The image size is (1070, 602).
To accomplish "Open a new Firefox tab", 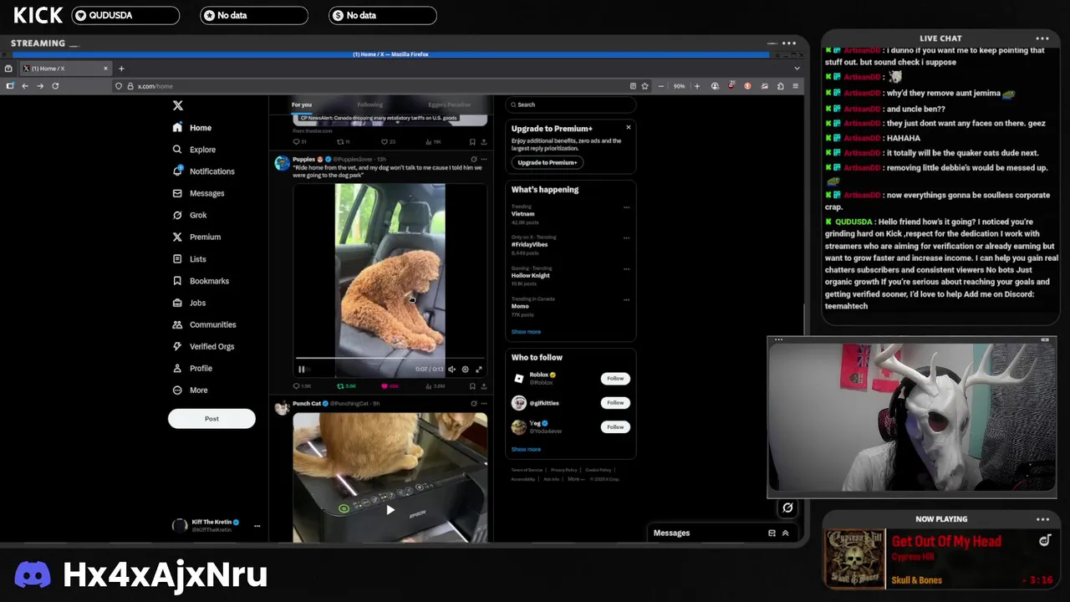I will (x=121, y=69).
